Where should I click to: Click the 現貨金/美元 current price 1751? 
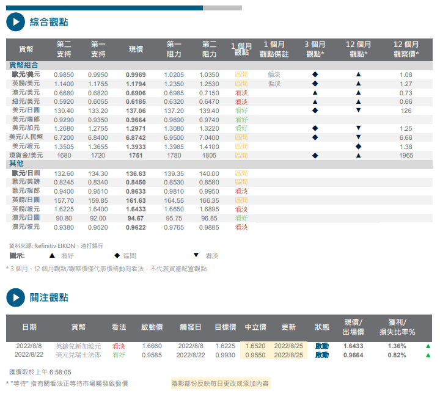[x=136, y=156]
